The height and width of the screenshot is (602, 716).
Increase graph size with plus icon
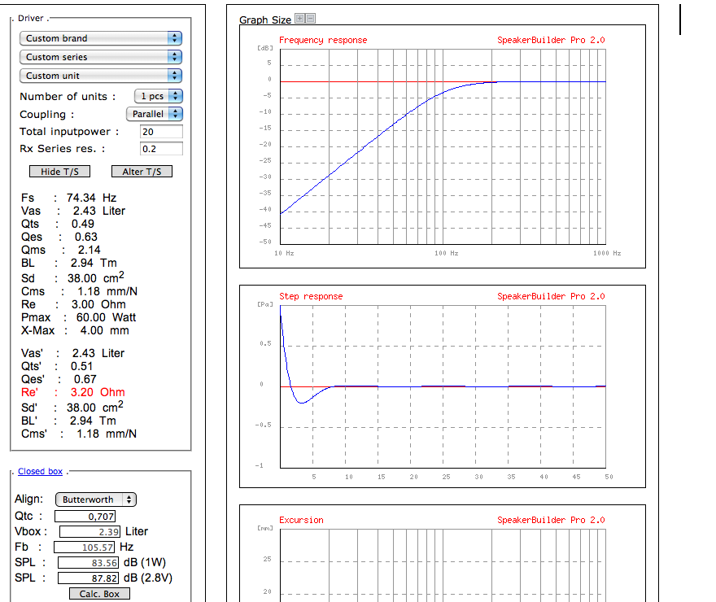pos(300,19)
